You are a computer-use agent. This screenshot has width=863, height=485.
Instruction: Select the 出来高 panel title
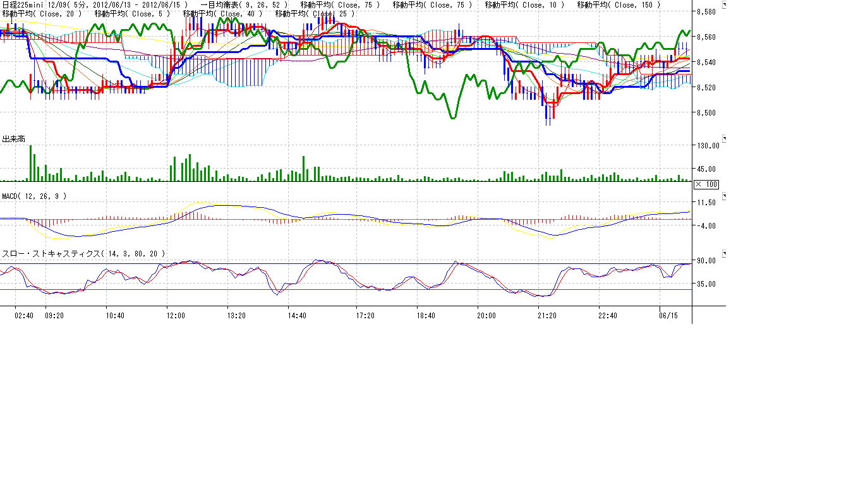pyautogui.click(x=14, y=139)
